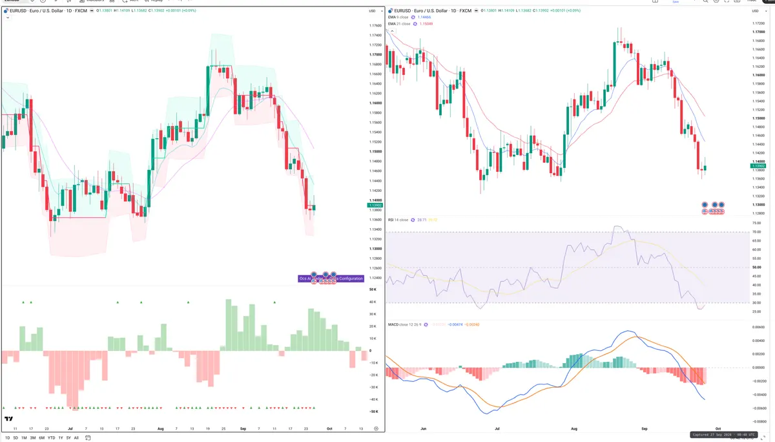Viewport: 775px width, 442px height.
Task: Switch time range to 5D
Action: [x=15, y=438]
